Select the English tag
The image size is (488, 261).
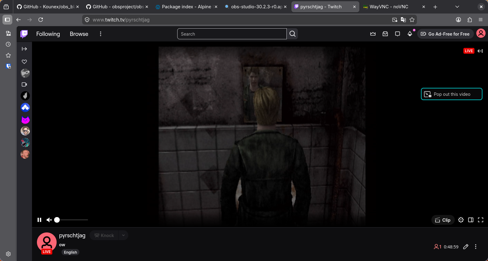click(70, 252)
